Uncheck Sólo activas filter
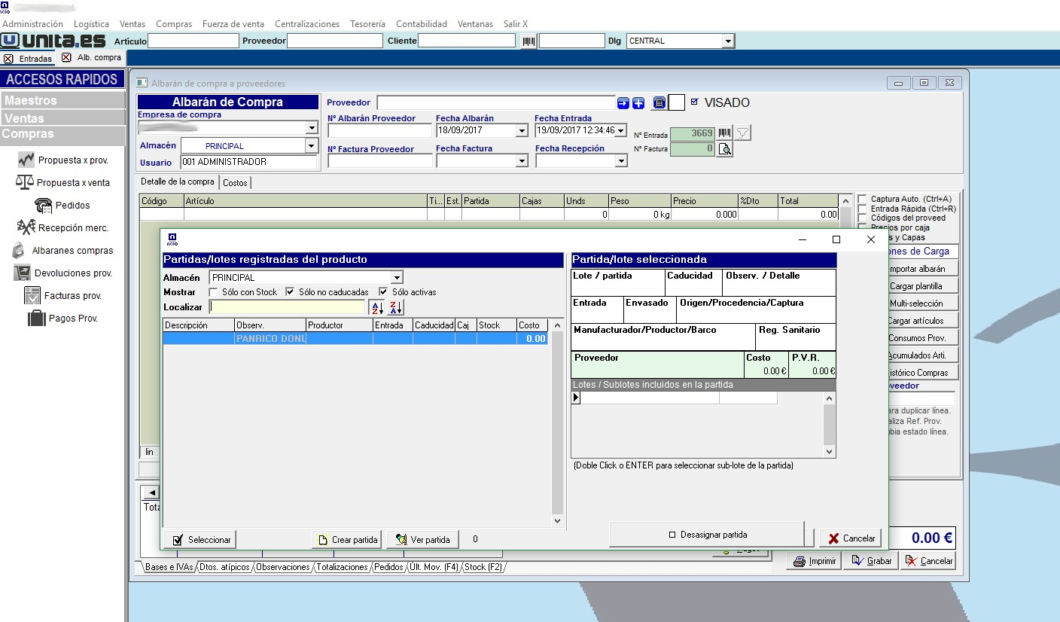 coord(383,292)
